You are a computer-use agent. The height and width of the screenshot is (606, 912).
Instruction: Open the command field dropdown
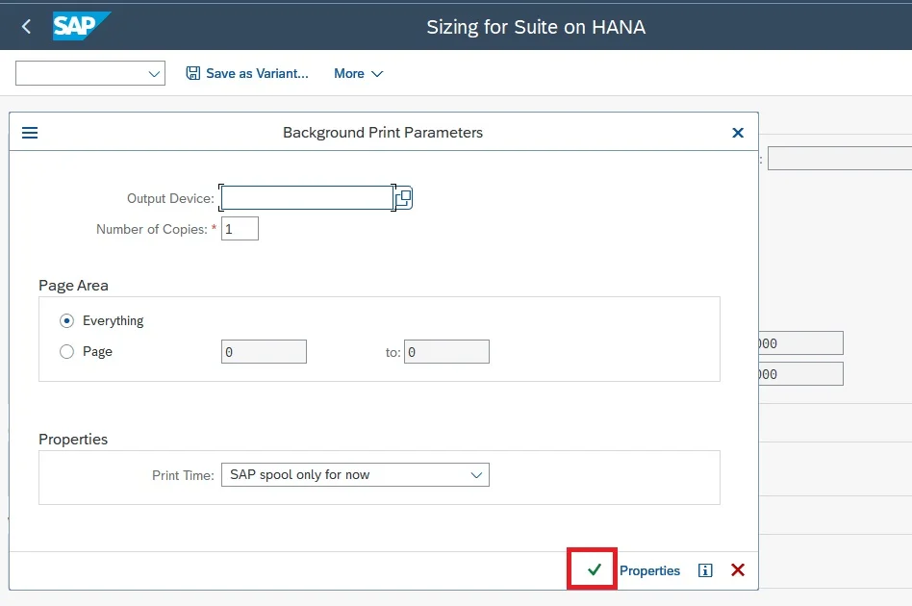[154, 74]
